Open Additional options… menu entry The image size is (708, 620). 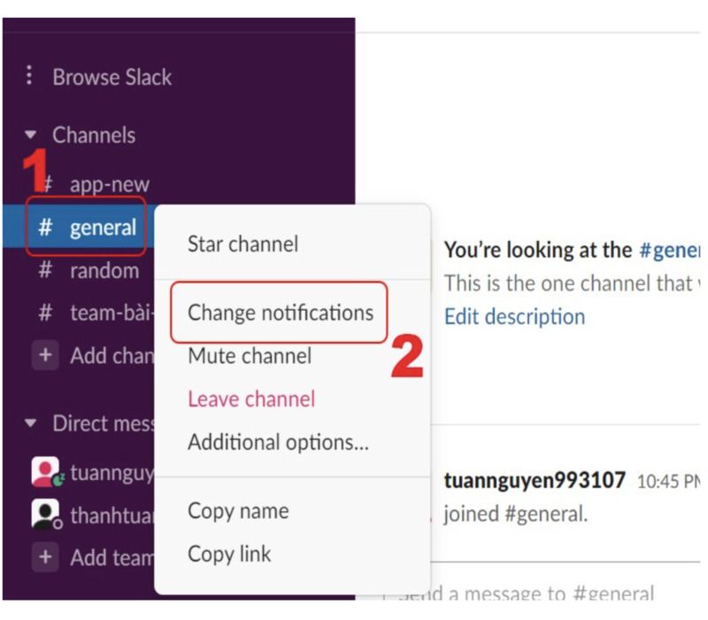tap(279, 442)
